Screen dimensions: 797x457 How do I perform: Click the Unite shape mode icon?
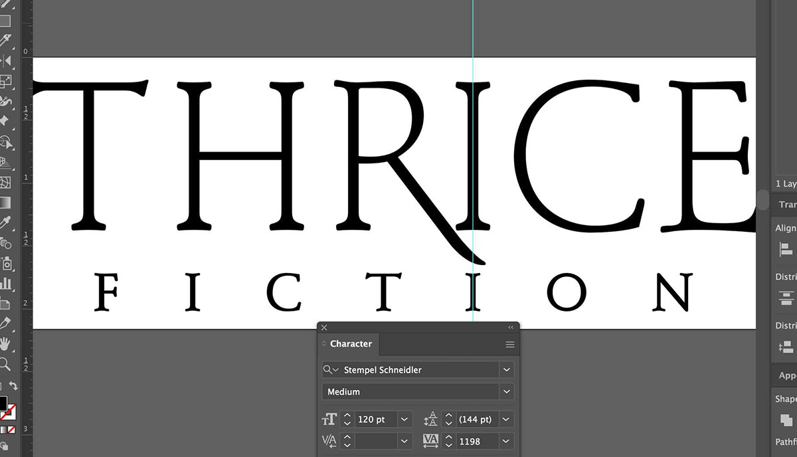pyautogui.click(x=786, y=420)
